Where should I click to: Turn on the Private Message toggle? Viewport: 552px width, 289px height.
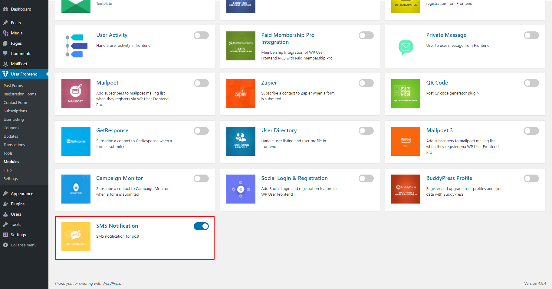coord(531,35)
